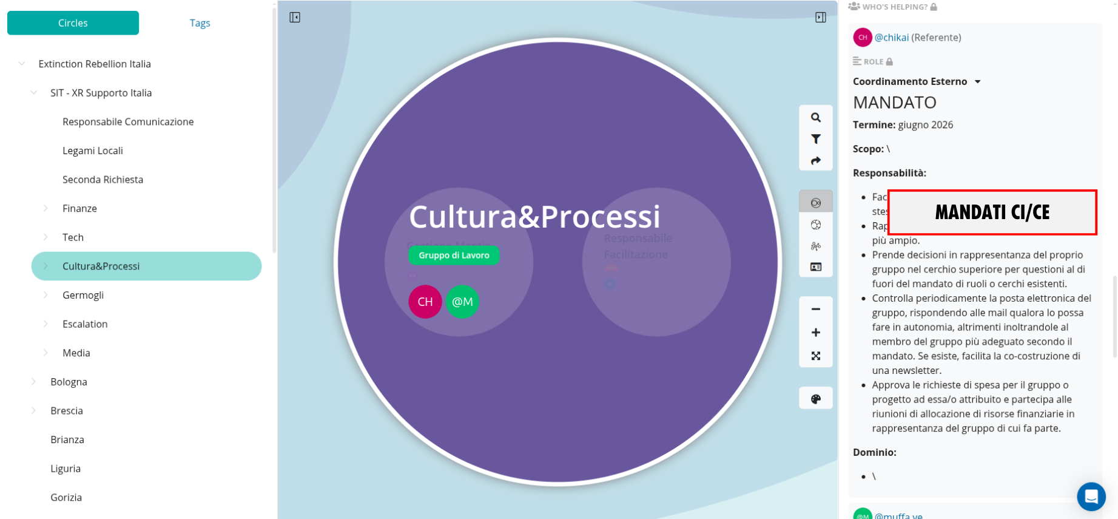Collapse the Extinction Rebellion Italia node

[22, 64]
